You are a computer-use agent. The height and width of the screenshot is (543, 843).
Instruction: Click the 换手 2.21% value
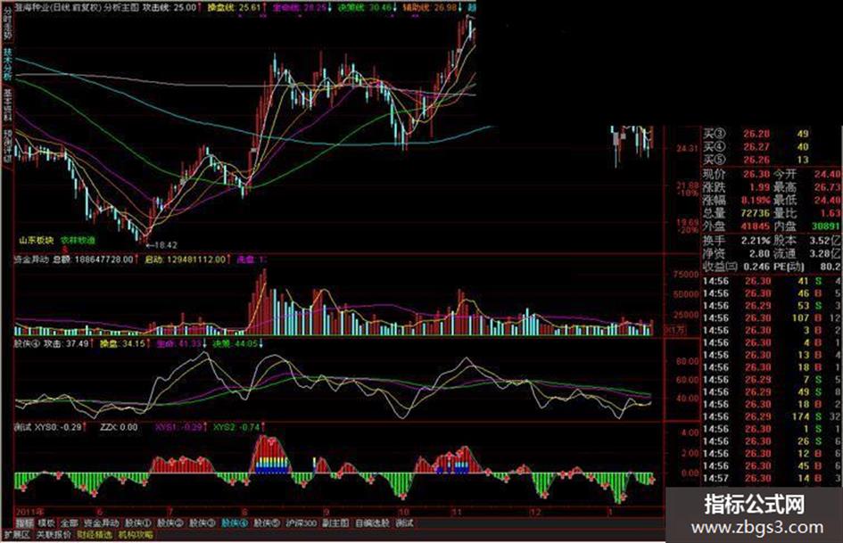(x=756, y=240)
